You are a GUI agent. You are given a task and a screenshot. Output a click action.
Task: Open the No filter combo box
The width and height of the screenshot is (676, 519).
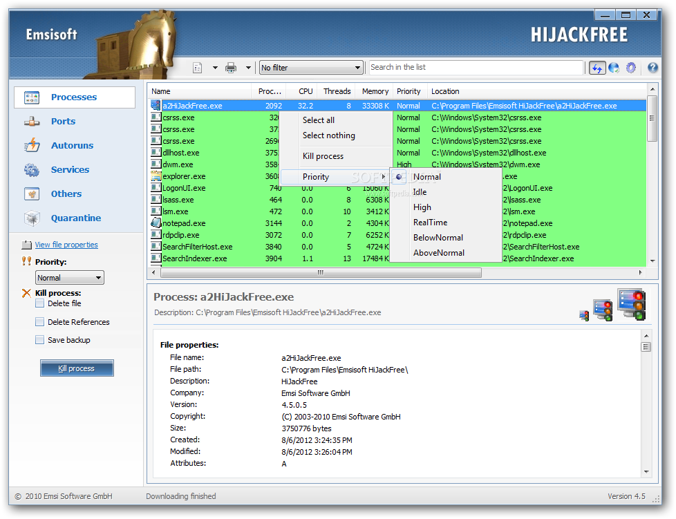(311, 68)
